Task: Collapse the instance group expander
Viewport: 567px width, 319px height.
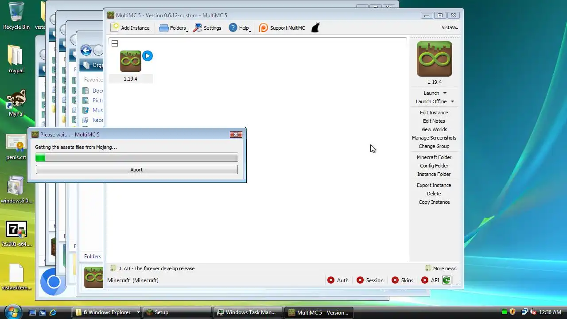Action: click(x=115, y=43)
